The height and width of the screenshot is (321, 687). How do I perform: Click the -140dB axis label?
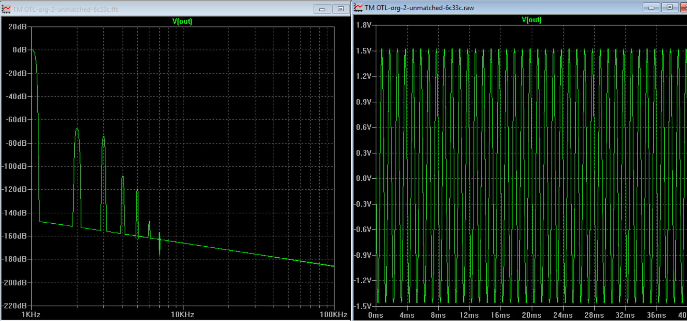15,213
